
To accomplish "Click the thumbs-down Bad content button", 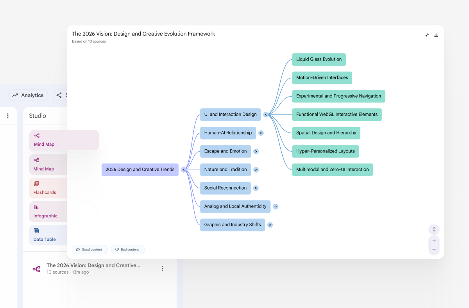I will (x=128, y=249).
